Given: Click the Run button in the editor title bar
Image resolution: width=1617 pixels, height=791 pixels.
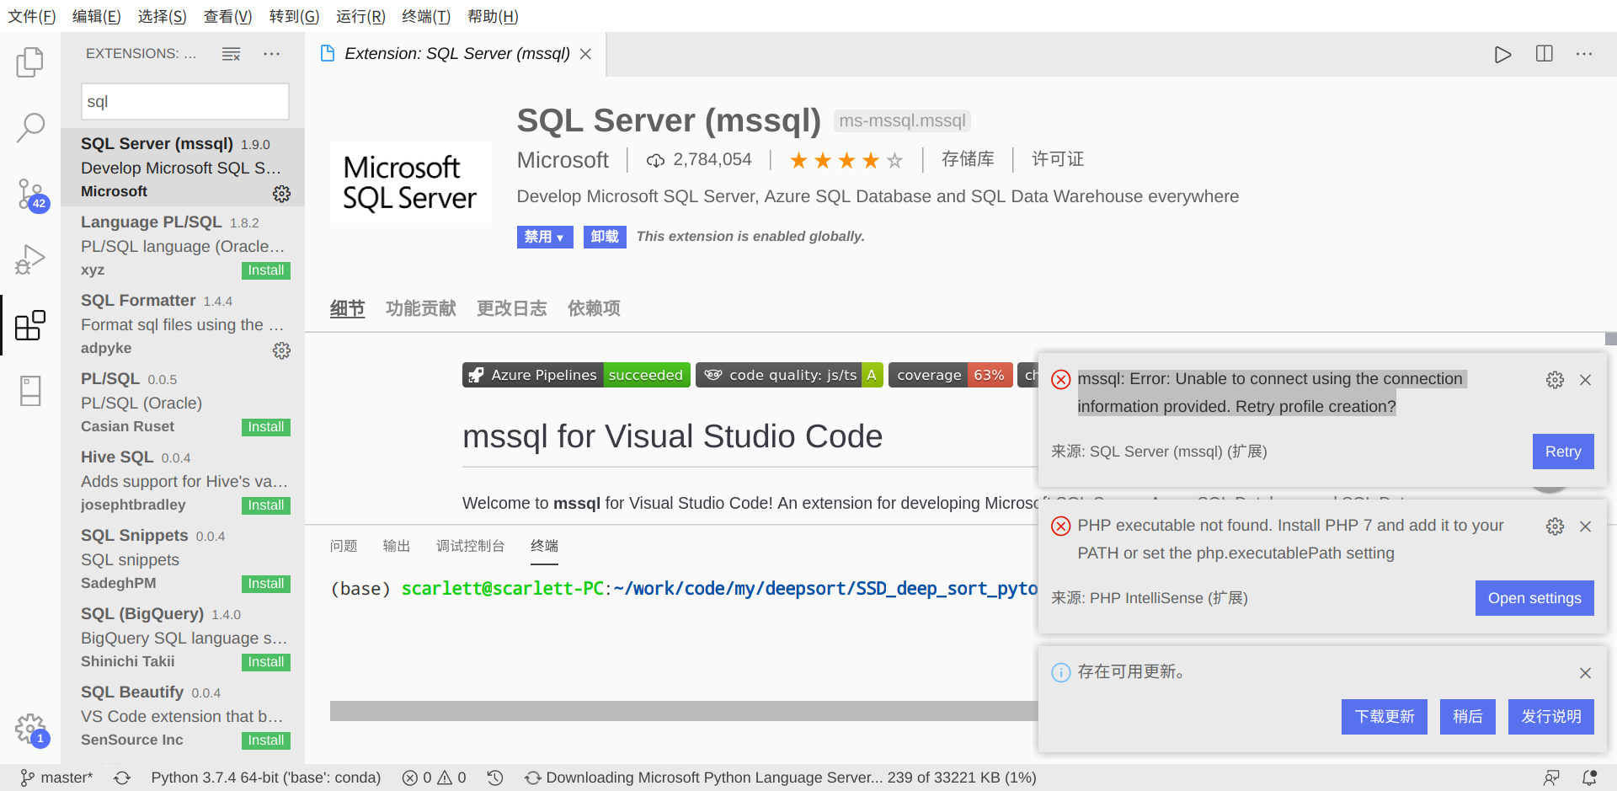Looking at the screenshot, I should 1502,54.
